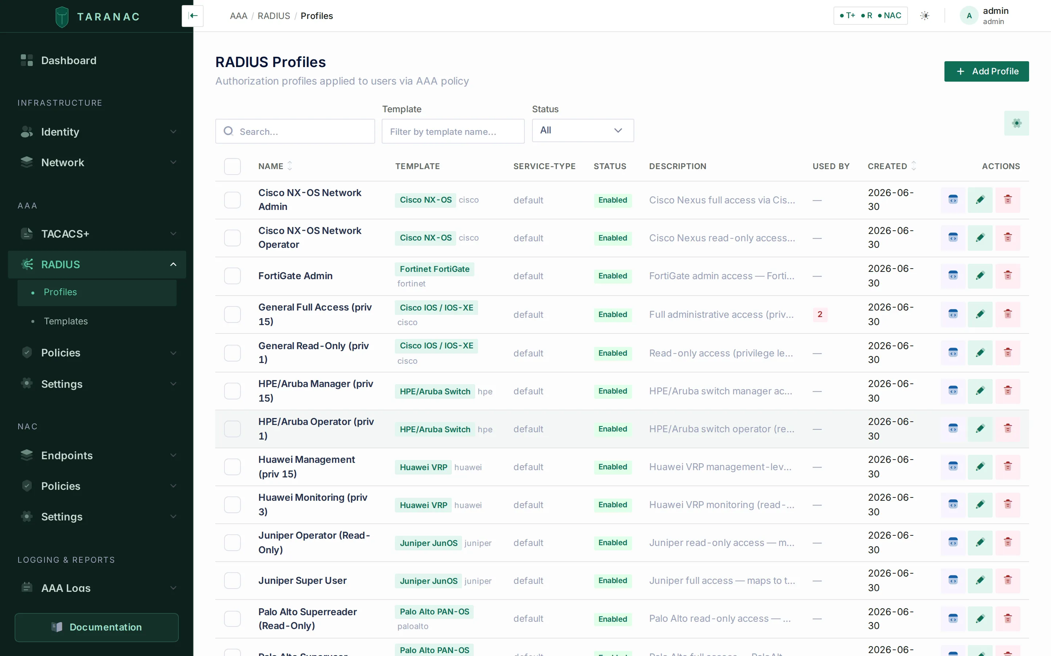Collapse the sidebar with the arrow button
This screenshot has width=1051, height=656.
click(193, 16)
